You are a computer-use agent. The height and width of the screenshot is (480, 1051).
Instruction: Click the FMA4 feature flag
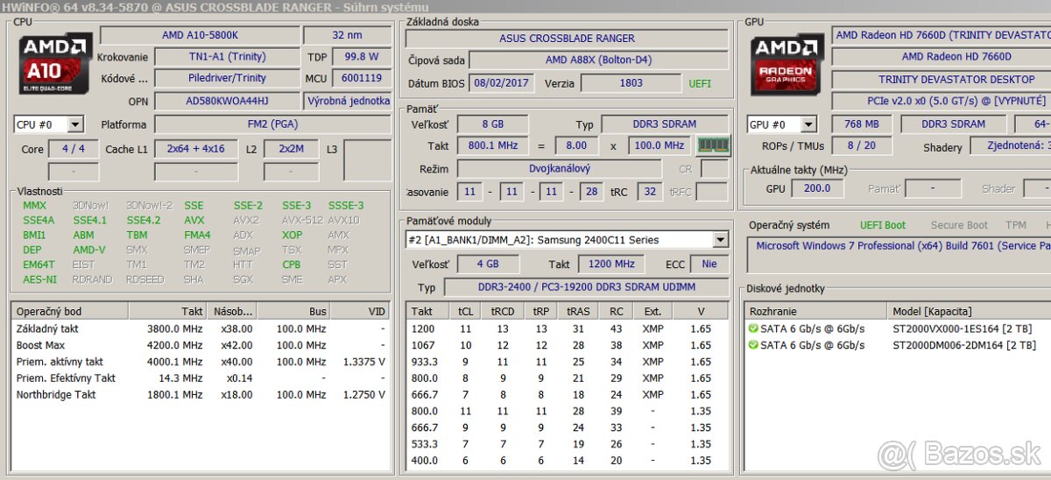(197, 235)
